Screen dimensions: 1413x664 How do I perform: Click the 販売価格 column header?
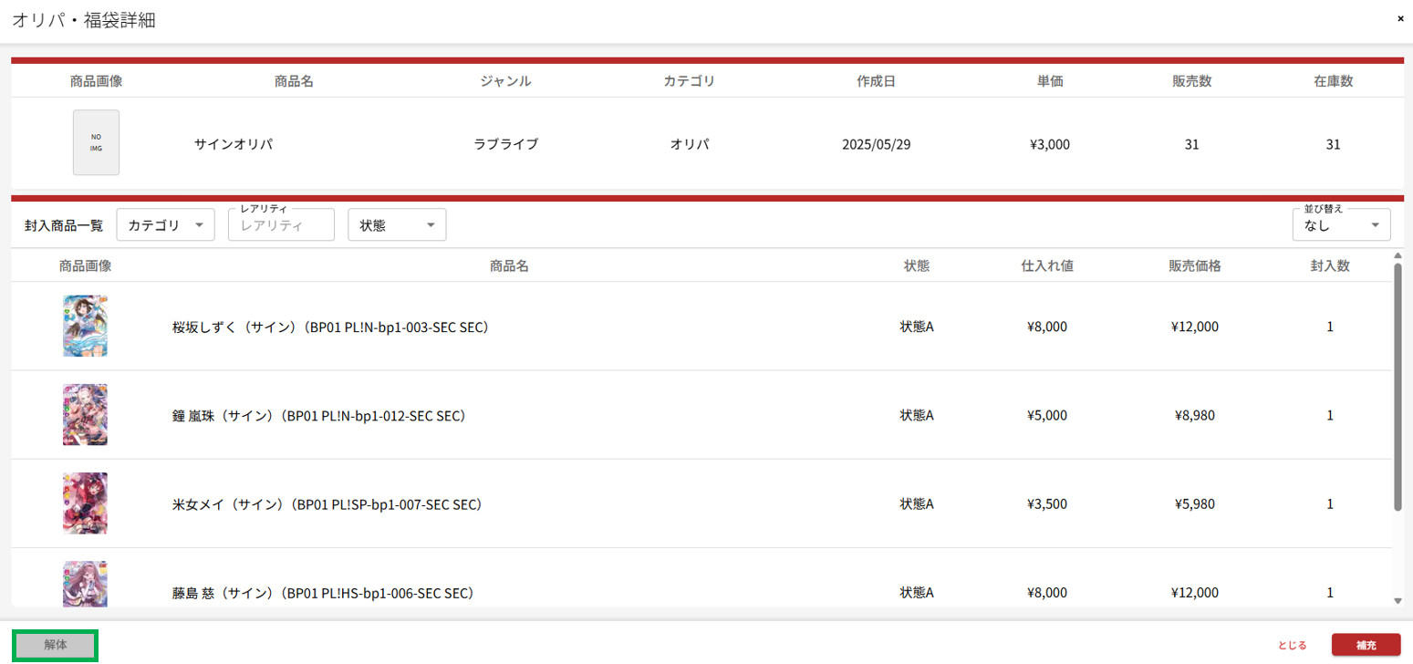(1195, 265)
